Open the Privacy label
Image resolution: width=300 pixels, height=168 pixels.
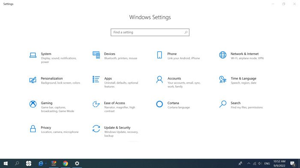click(x=46, y=127)
